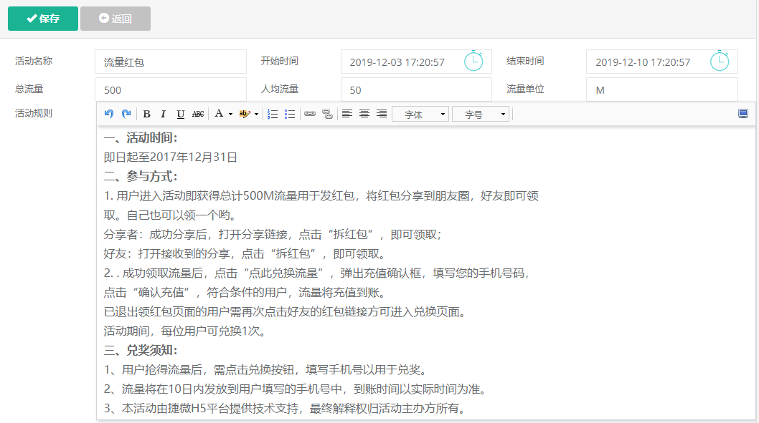This screenshot has width=759, height=423.
Task: Toggle italic formatting
Action: (x=163, y=114)
